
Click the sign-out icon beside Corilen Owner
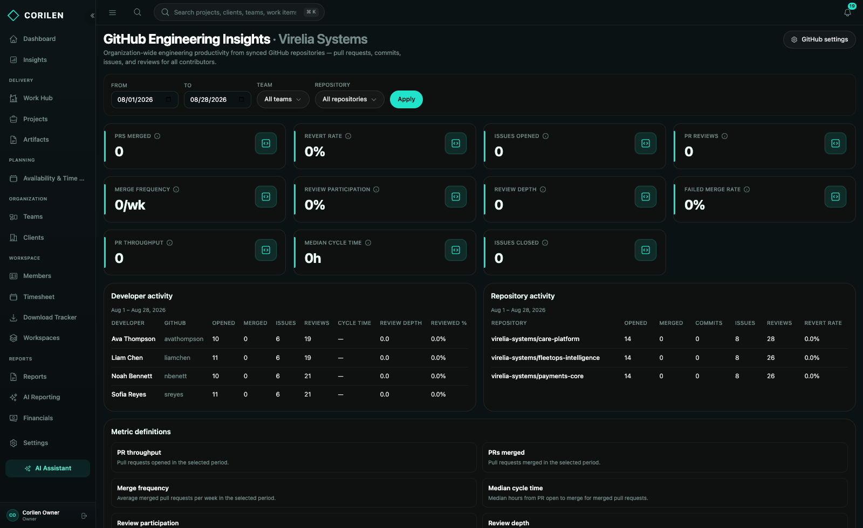tap(84, 516)
